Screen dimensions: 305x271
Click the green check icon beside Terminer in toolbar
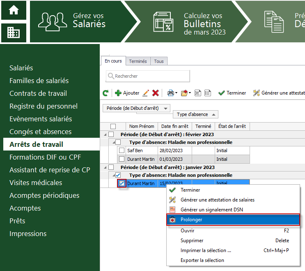(x=221, y=93)
